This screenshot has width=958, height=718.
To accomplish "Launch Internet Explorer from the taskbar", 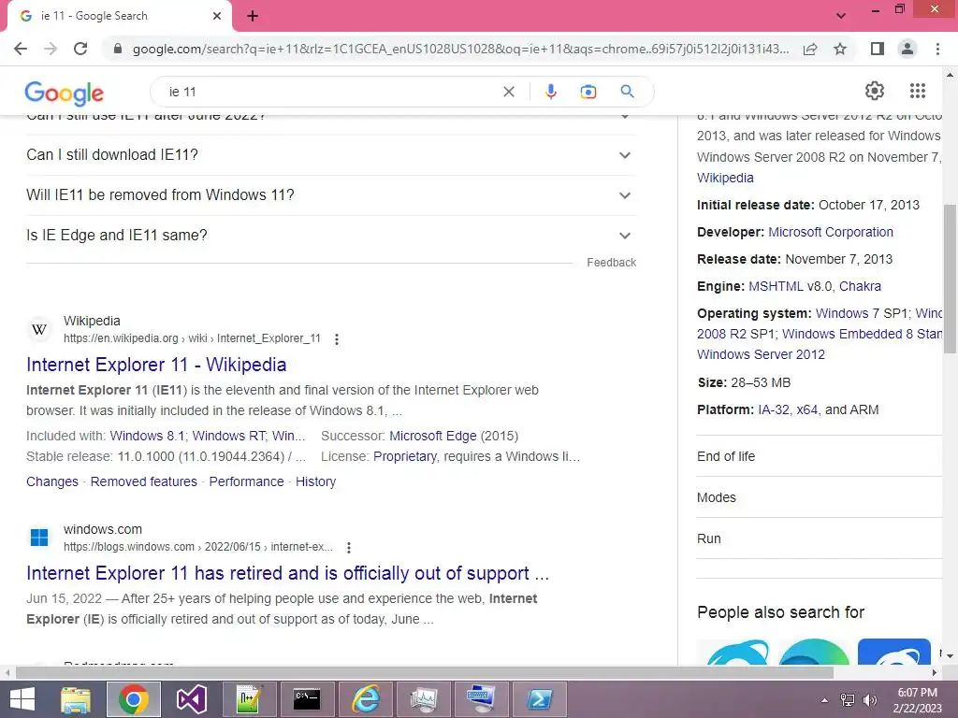I will (366, 699).
